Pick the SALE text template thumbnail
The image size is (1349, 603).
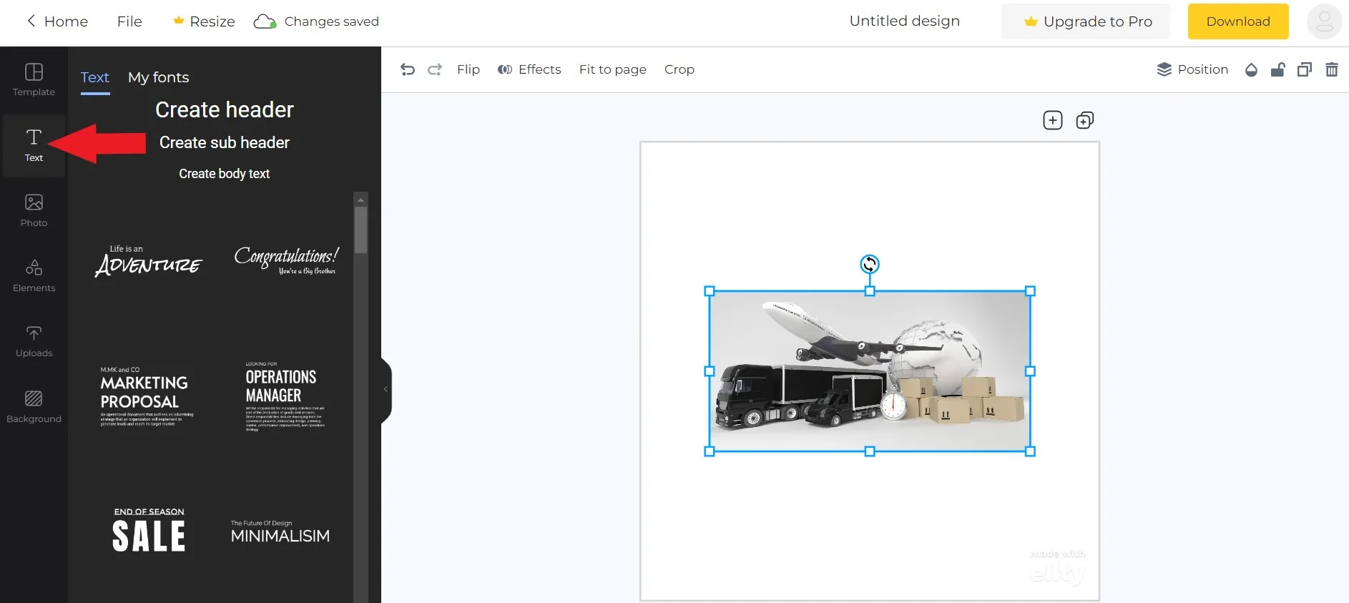tap(149, 531)
